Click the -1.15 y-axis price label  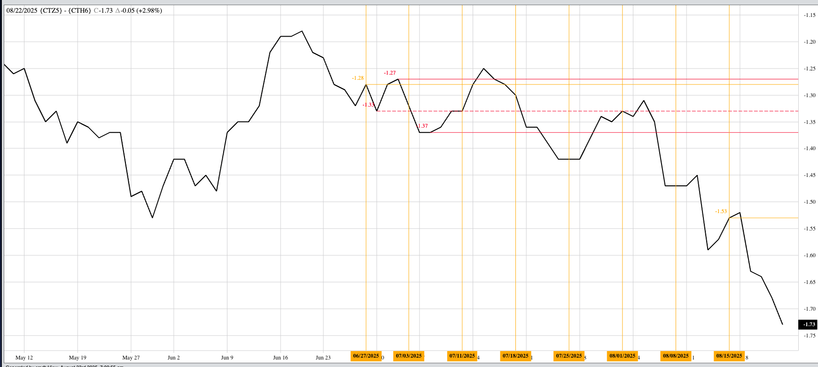click(x=809, y=15)
